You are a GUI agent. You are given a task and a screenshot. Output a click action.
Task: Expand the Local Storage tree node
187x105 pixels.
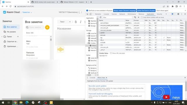click(87, 34)
